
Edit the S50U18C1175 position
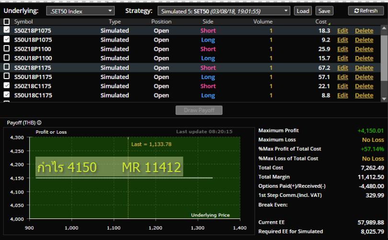[x=342, y=95]
